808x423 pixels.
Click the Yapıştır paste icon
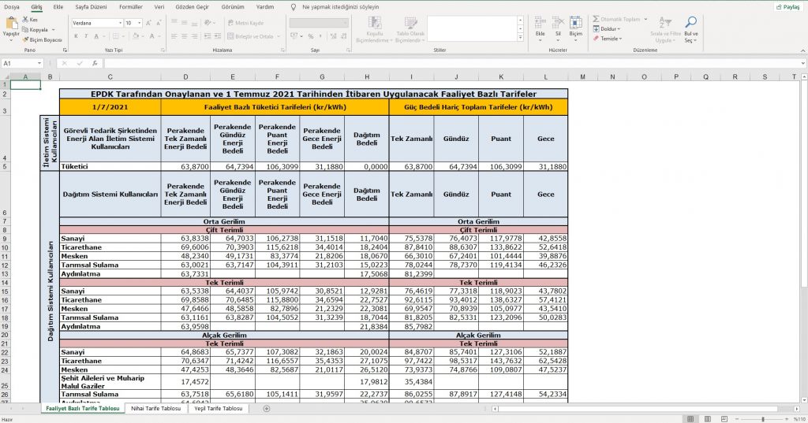click(11, 24)
